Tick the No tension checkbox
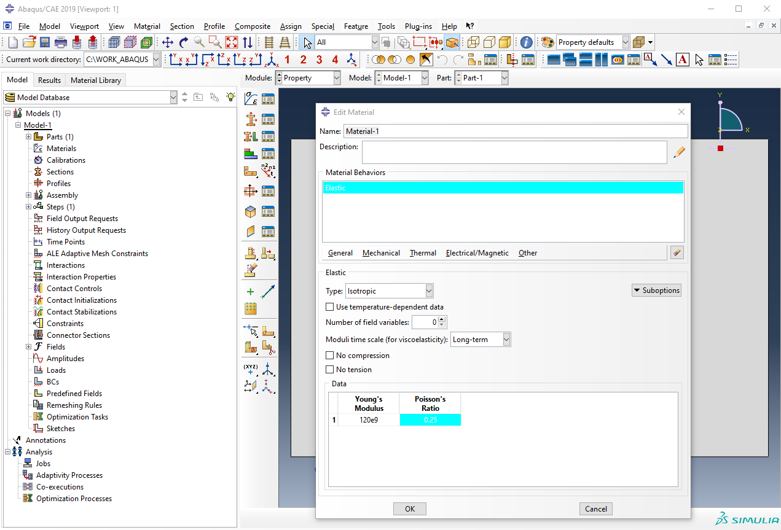 coord(330,370)
